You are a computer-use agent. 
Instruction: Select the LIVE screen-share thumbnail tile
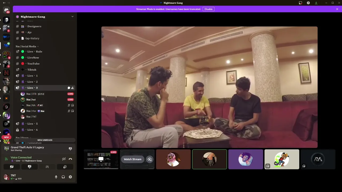(x=101, y=159)
